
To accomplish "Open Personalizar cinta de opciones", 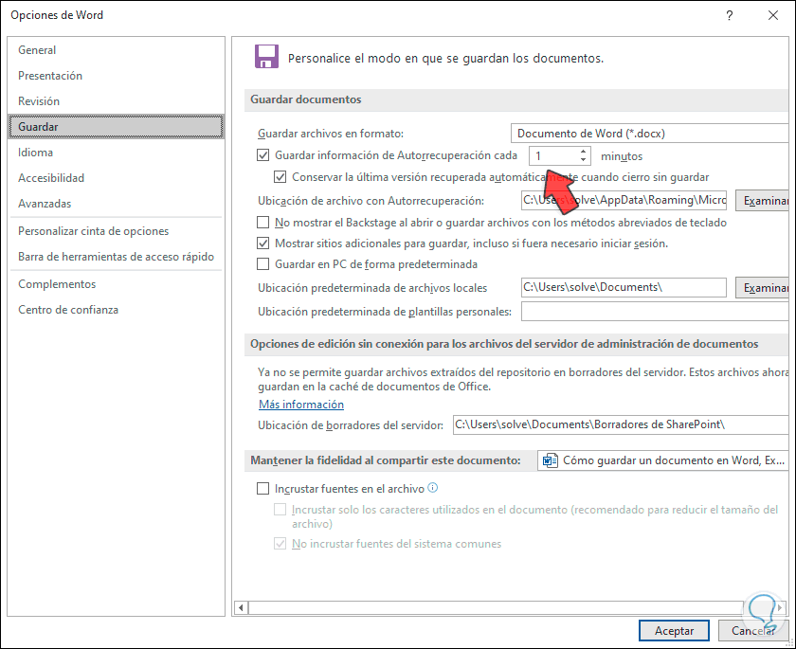I will point(117,231).
